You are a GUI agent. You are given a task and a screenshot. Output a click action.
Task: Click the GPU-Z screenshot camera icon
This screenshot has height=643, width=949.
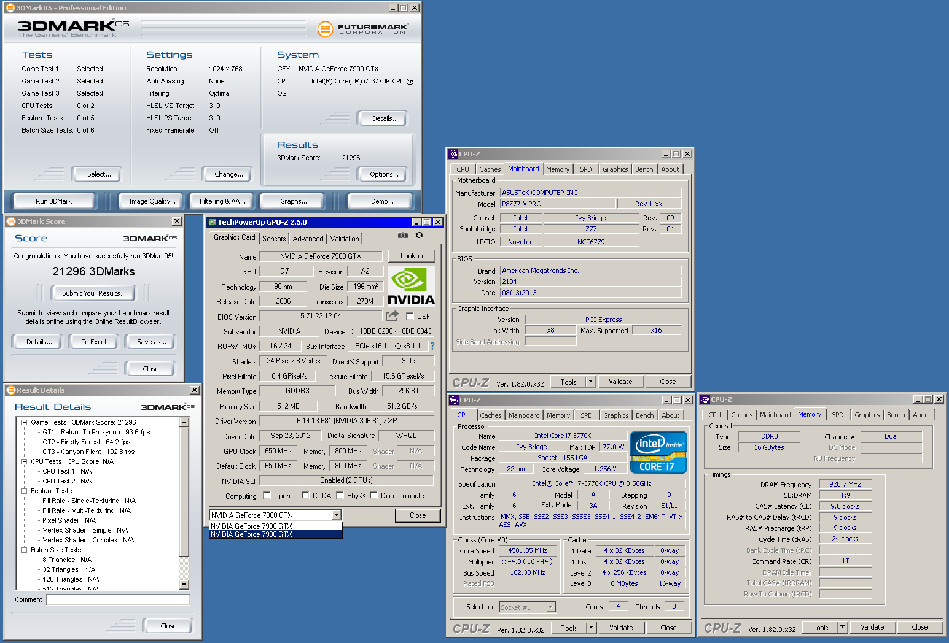click(402, 235)
